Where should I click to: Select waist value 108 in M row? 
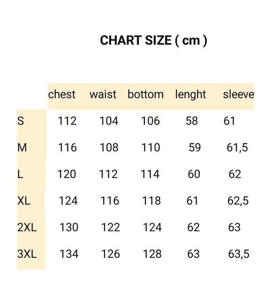tap(109, 148)
